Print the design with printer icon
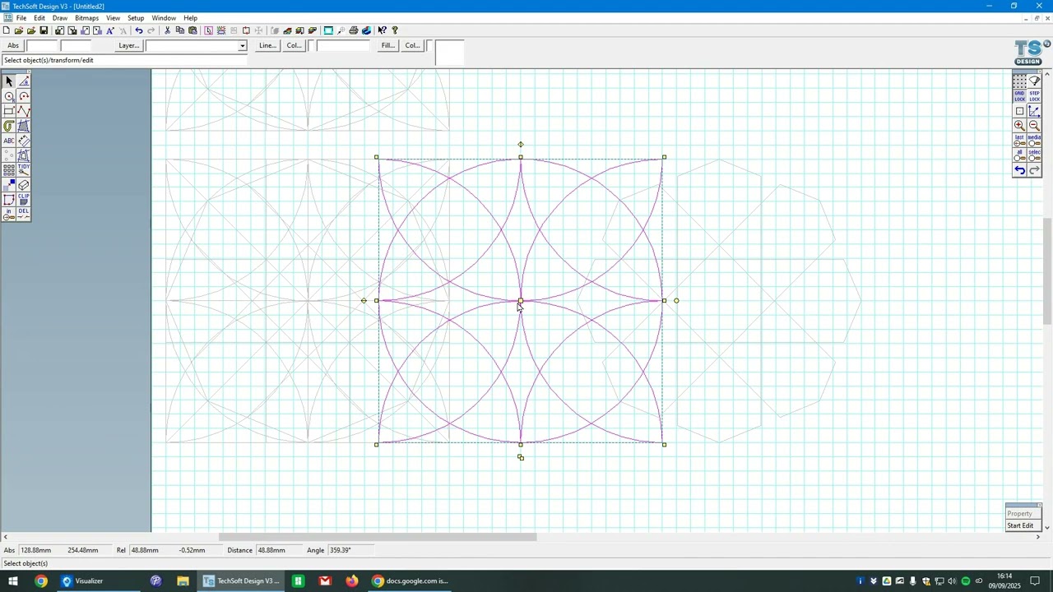The height and width of the screenshot is (592, 1053). click(x=354, y=30)
